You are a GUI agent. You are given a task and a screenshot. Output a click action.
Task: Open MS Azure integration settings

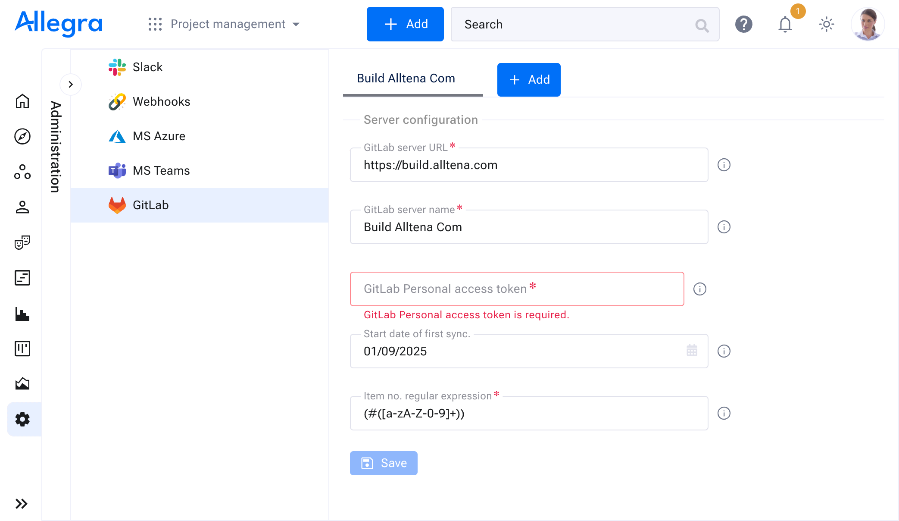click(160, 135)
